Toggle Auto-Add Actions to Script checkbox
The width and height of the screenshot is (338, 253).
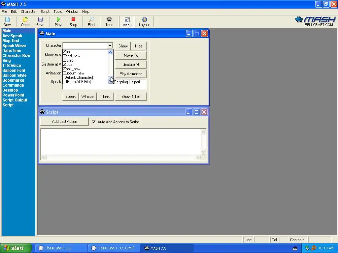pos(94,122)
